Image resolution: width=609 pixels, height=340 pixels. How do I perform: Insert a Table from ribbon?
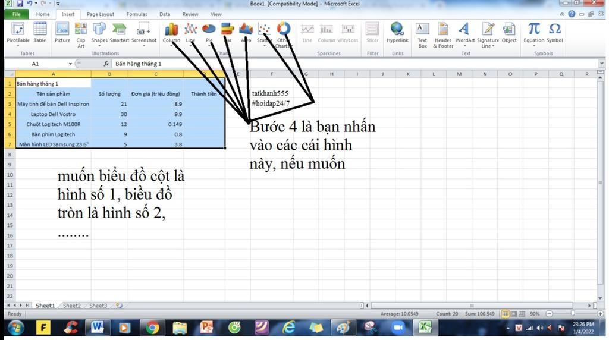40,33
